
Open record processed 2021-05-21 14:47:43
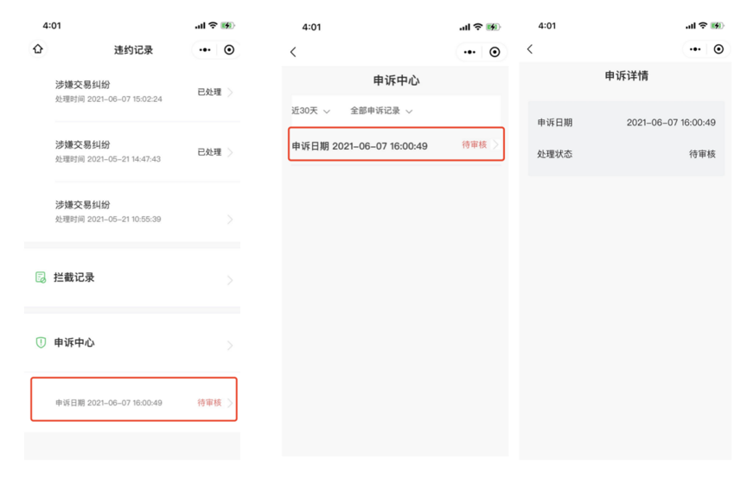132,152
